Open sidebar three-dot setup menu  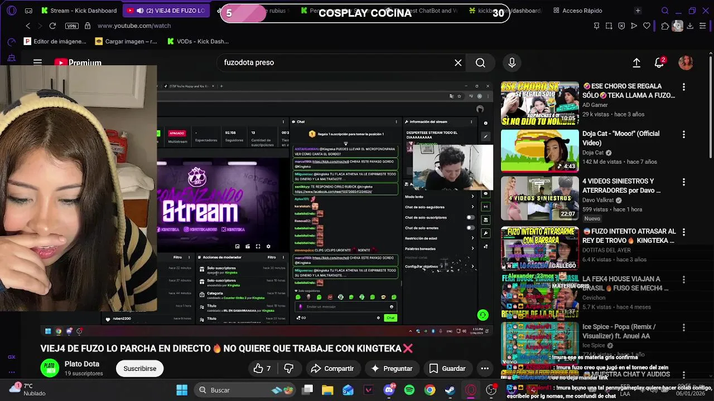[11, 373]
